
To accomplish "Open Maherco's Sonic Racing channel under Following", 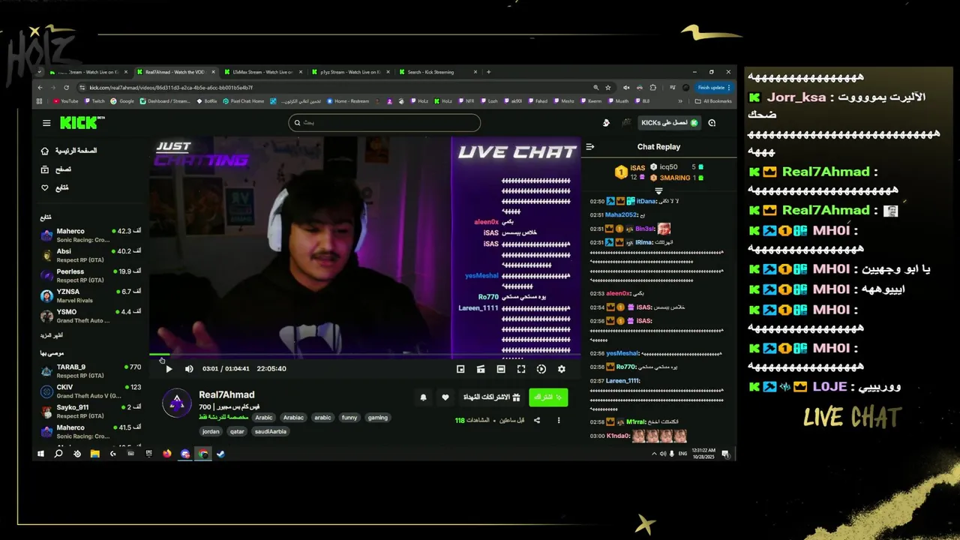I will tap(90, 235).
